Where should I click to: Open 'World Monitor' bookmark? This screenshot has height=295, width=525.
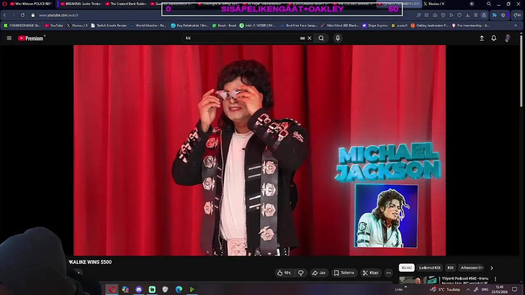tap(148, 25)
